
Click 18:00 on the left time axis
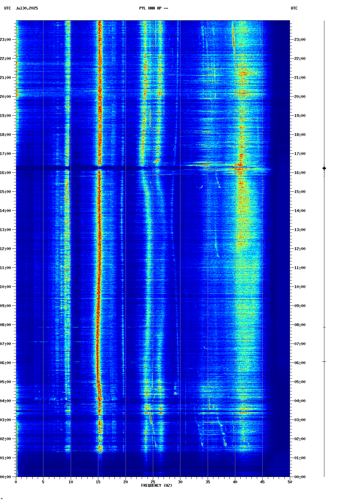pos(5,135)
